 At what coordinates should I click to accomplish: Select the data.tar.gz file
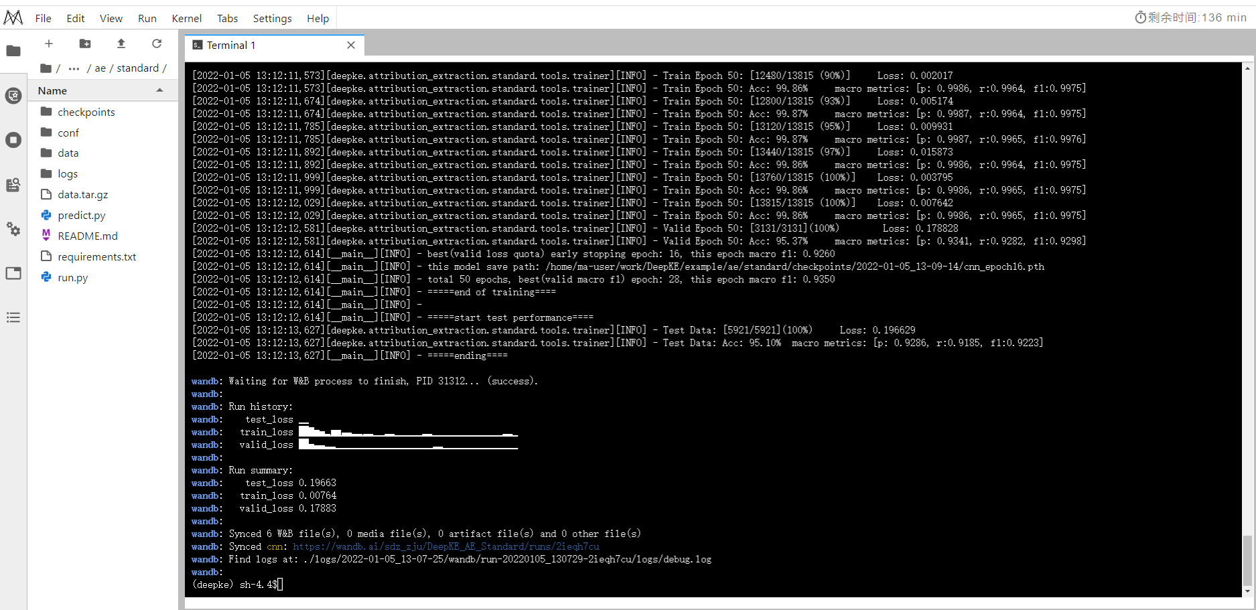tap(103, 194)
